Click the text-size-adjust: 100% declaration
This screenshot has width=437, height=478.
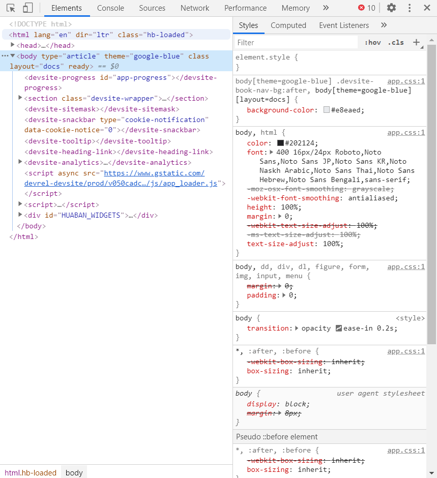295,244
